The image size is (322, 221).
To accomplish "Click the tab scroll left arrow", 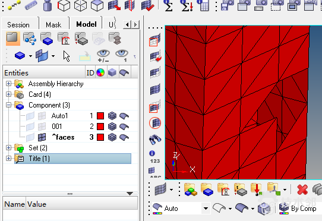I will pos(127,24).
